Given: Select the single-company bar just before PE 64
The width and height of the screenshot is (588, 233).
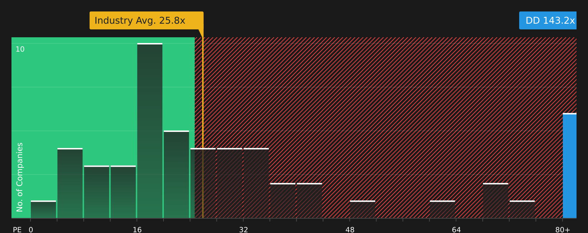Looking at the screenshot, I should pyautogui.click(x=442, y=209).
